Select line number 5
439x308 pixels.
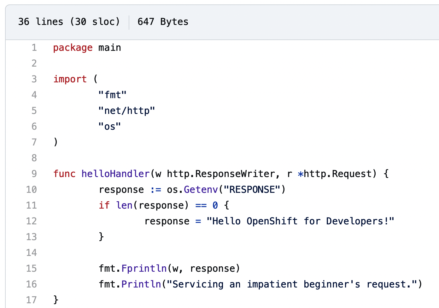34,111
